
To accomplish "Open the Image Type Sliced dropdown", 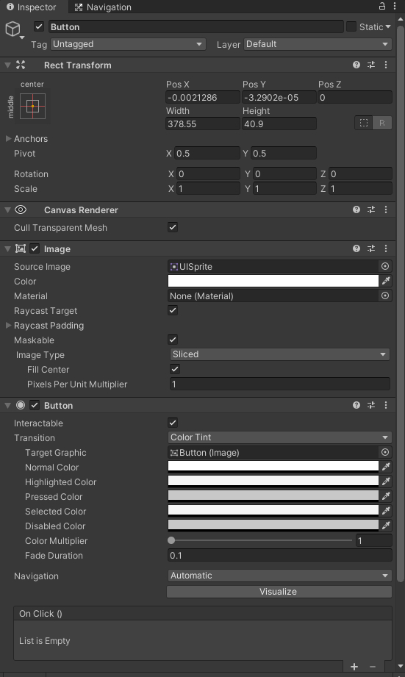I will [x=280, y=354].
